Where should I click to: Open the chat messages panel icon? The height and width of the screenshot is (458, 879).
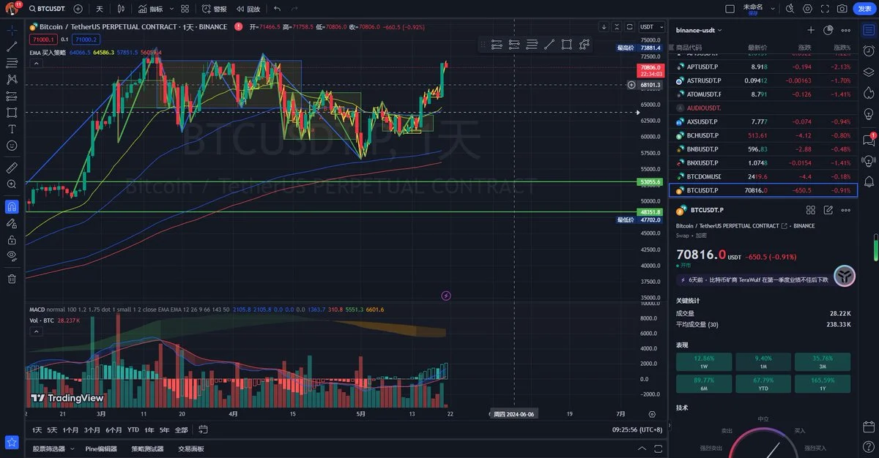click(869, 140)
